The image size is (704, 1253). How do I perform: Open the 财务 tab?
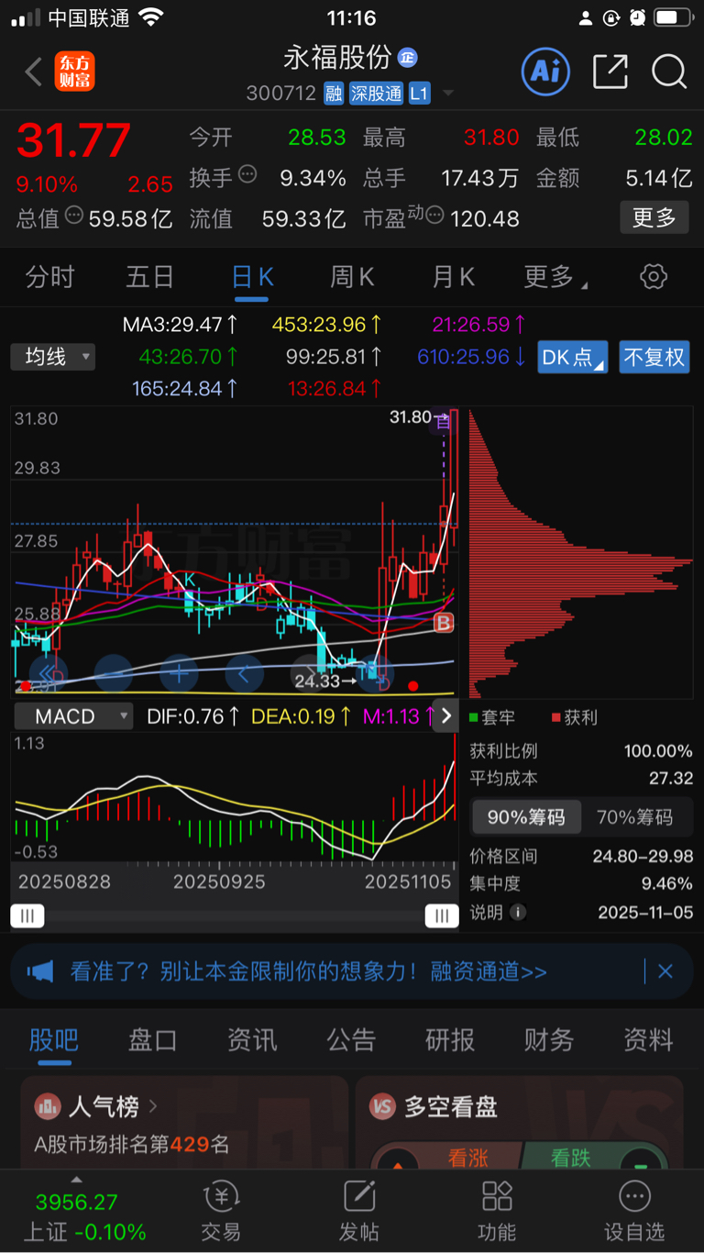point(549,1040)
